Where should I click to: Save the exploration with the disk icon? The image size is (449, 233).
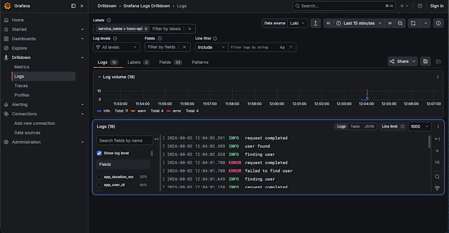coord(425,61)
